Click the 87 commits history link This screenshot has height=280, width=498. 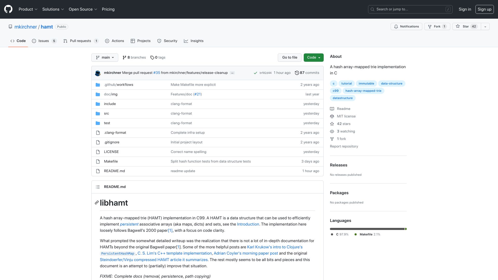point(307,73)
